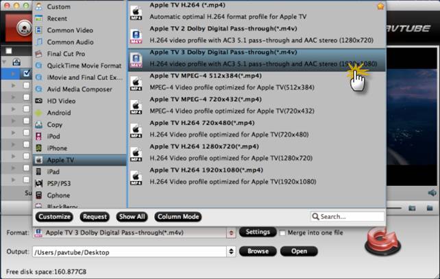440x279 pixels.
Task: Select Apple TV 2 Dolby Digital M4V icon
Action: 136,36
